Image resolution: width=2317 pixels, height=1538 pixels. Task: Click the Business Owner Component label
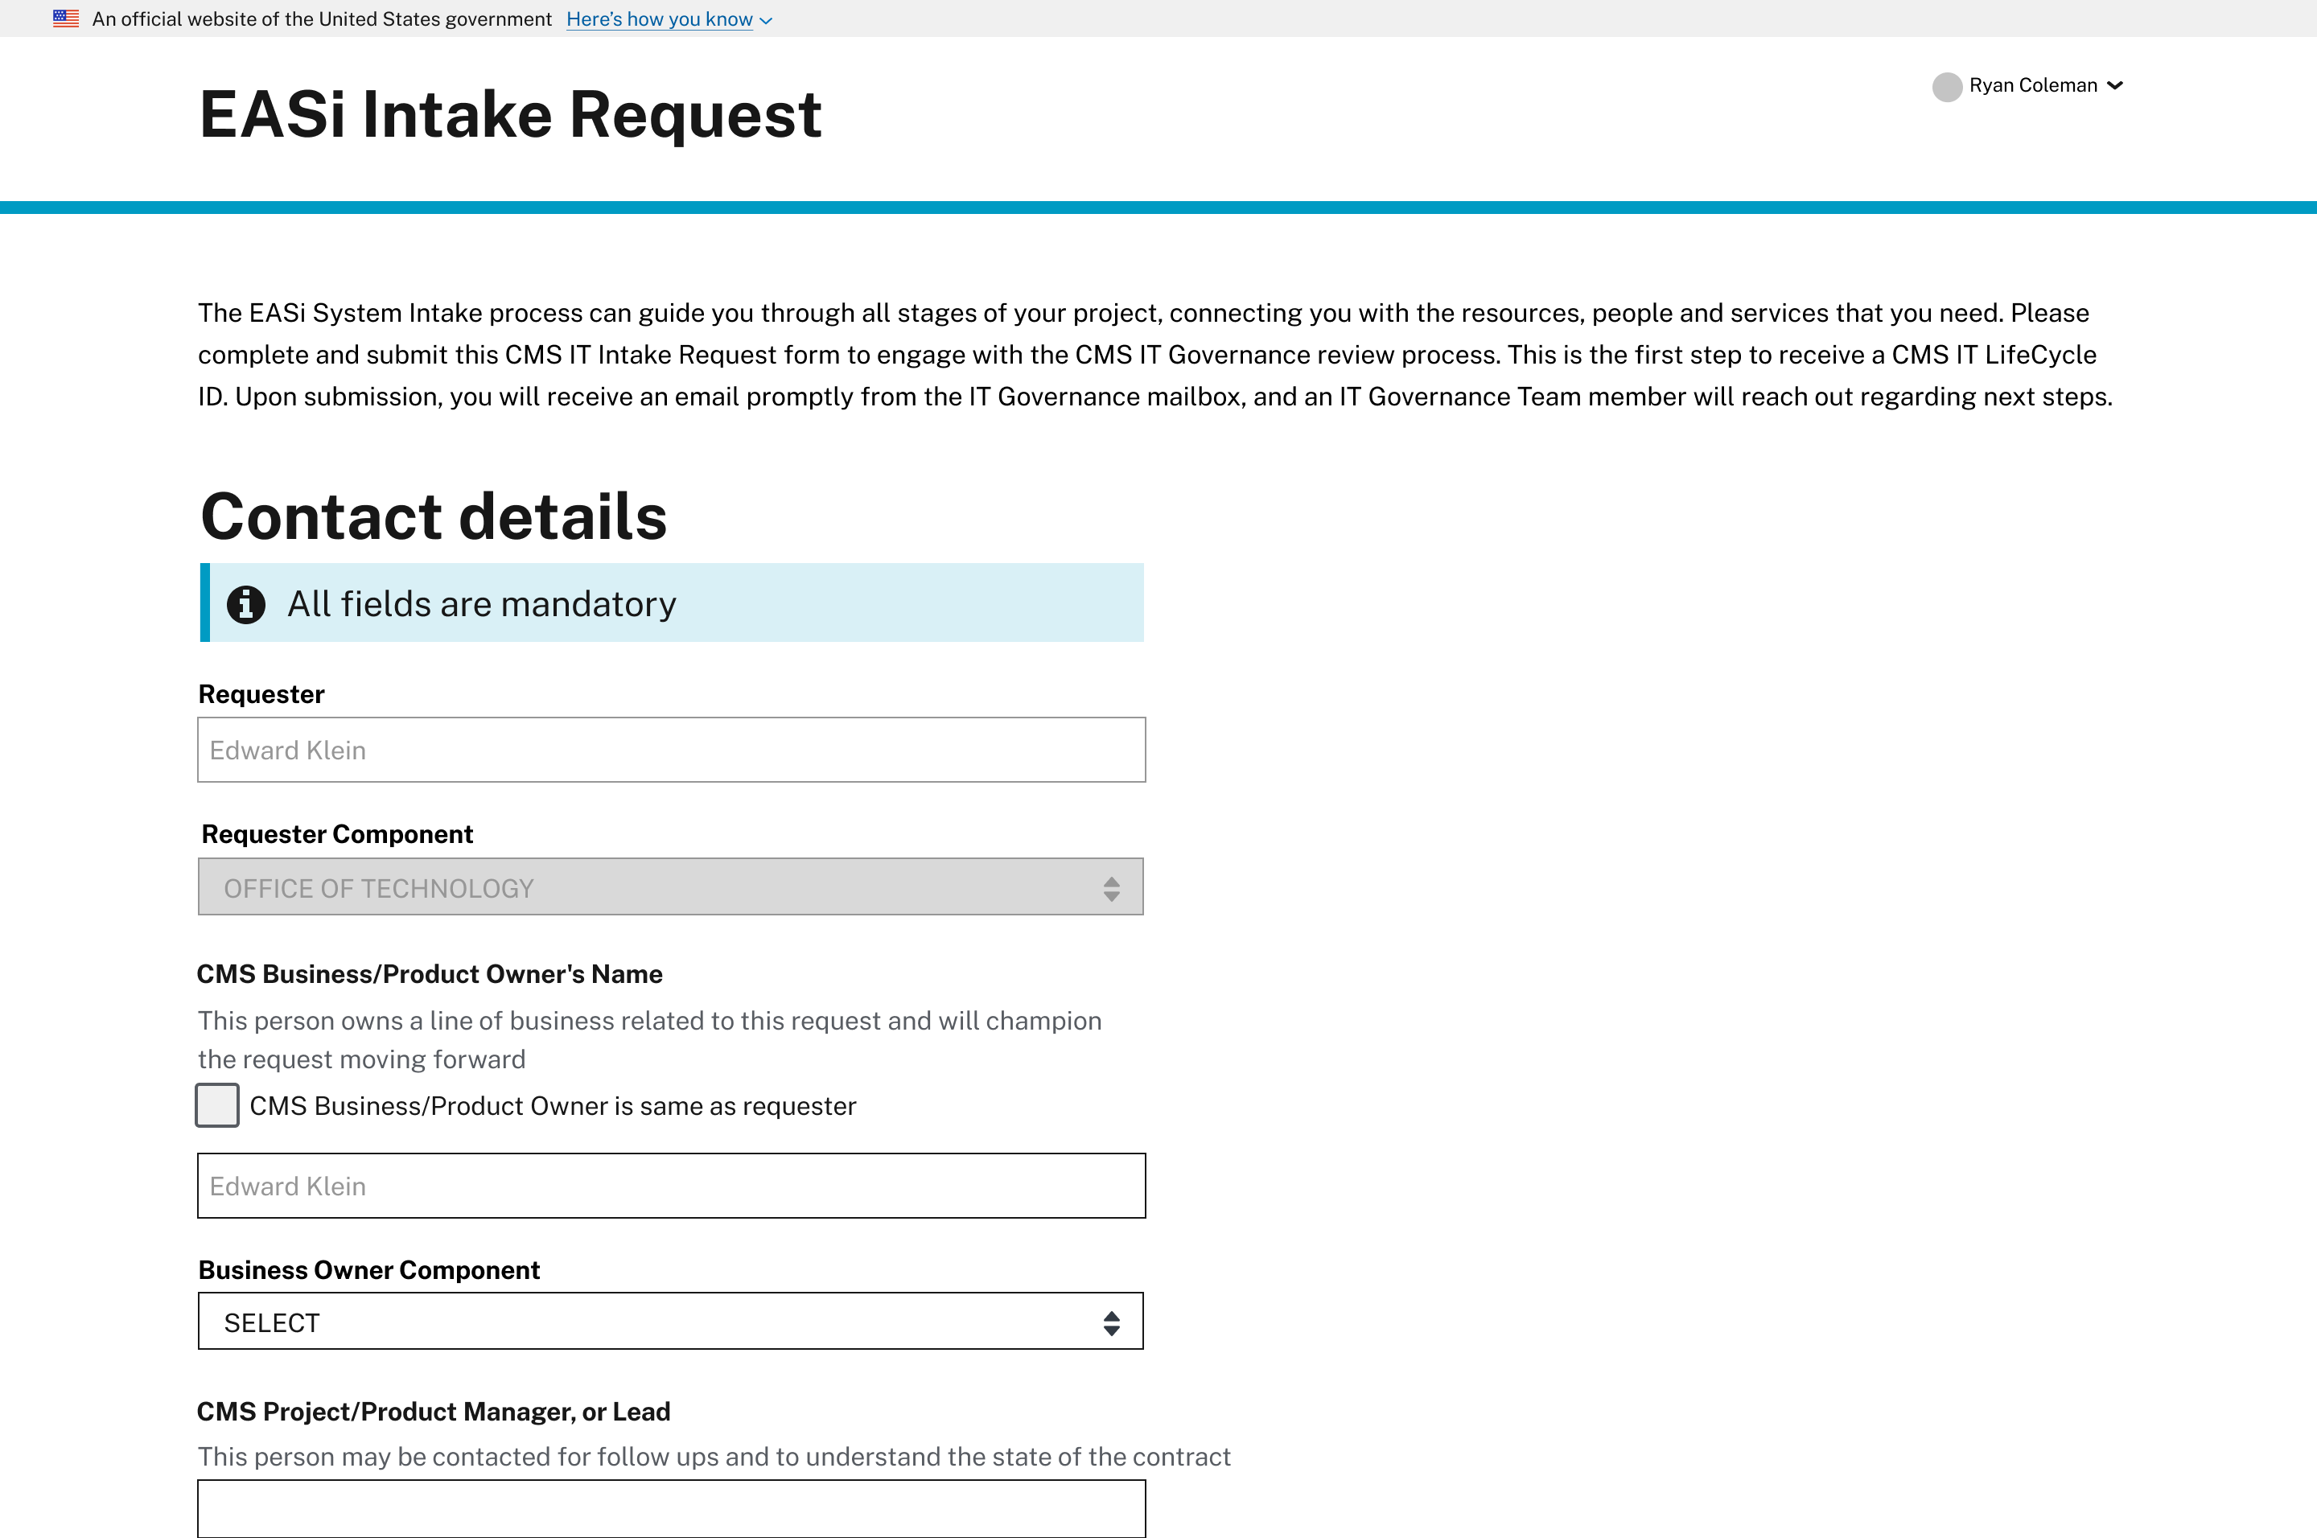(x=368, y=1269)
